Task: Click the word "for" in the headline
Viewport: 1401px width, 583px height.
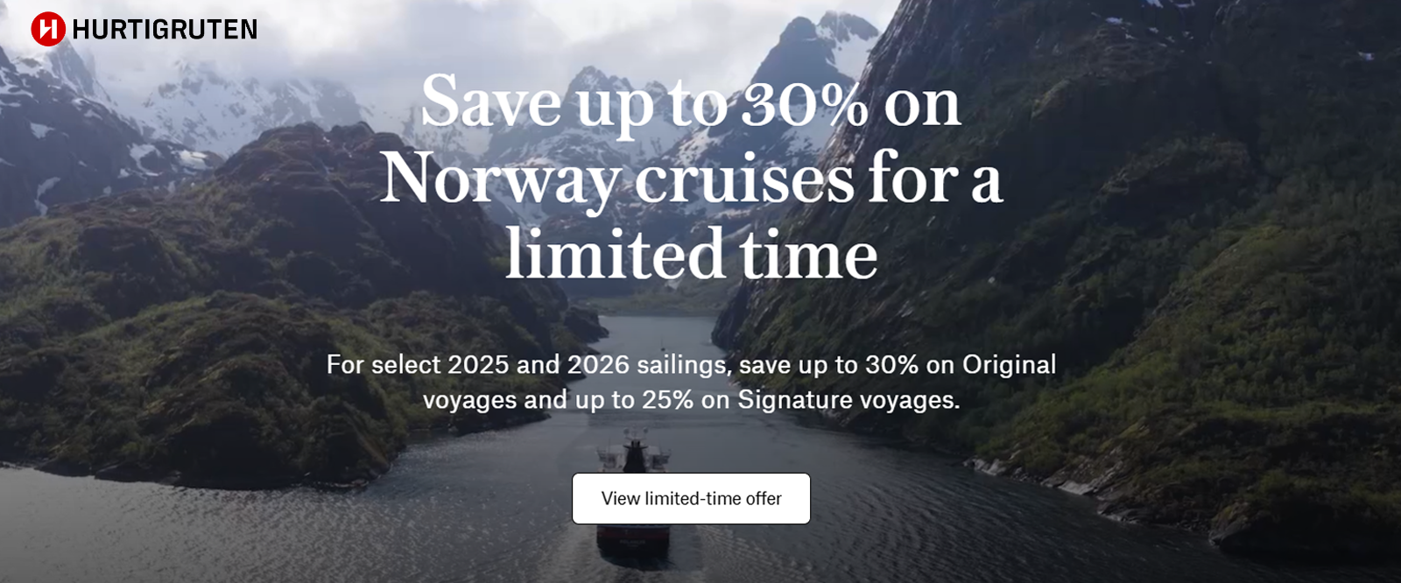Action: pos(914,179)
